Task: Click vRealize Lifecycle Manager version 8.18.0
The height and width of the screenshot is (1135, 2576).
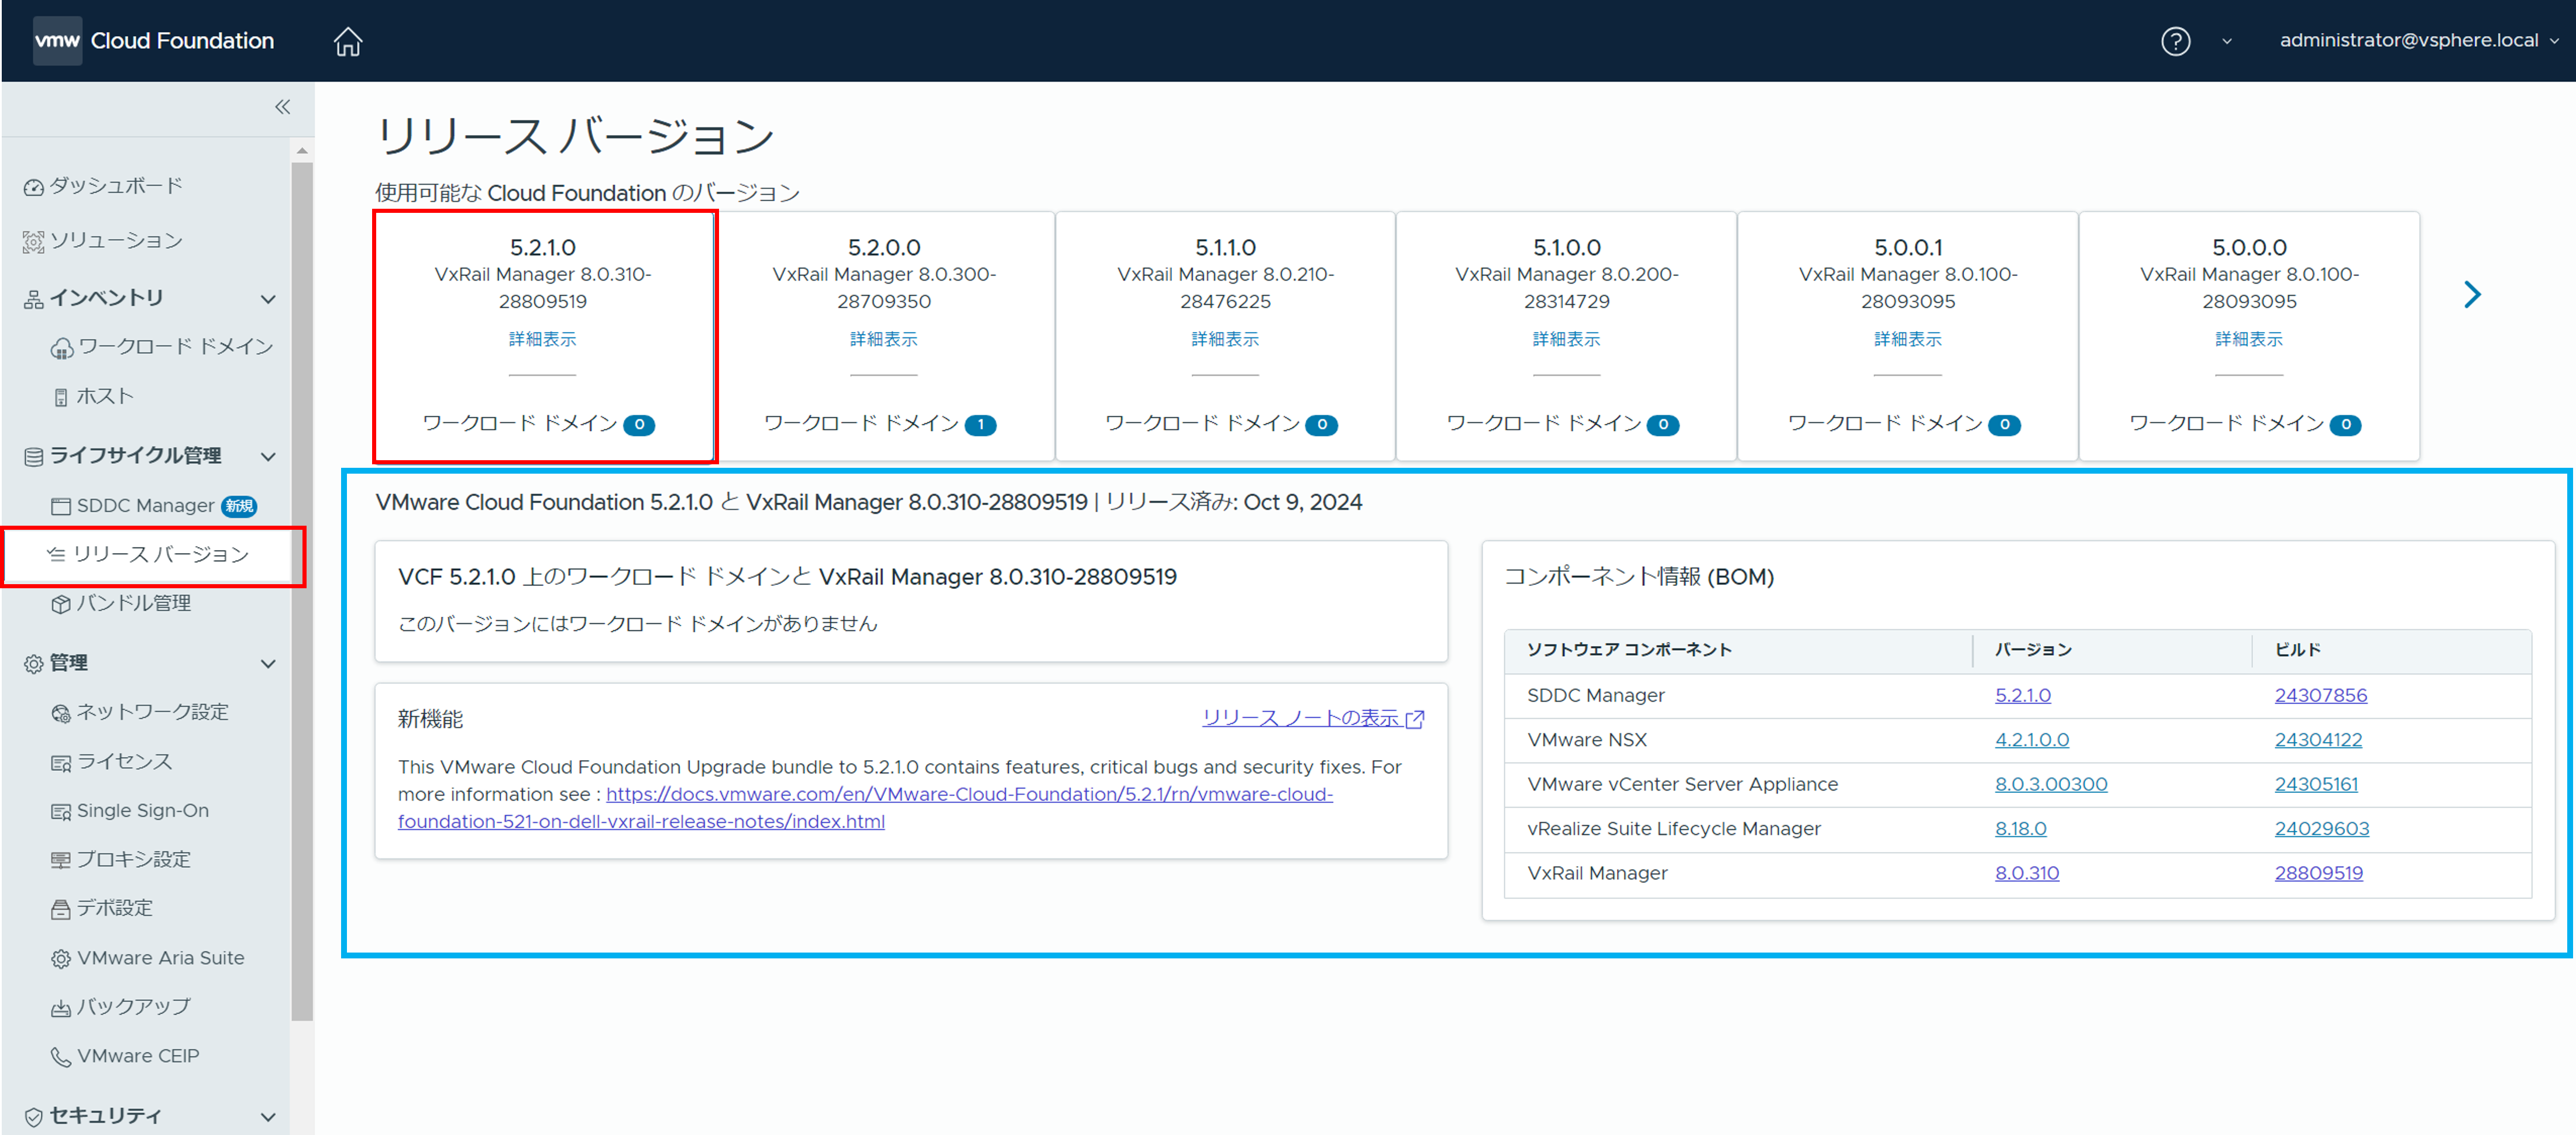Action: (x=2020, y=829)
